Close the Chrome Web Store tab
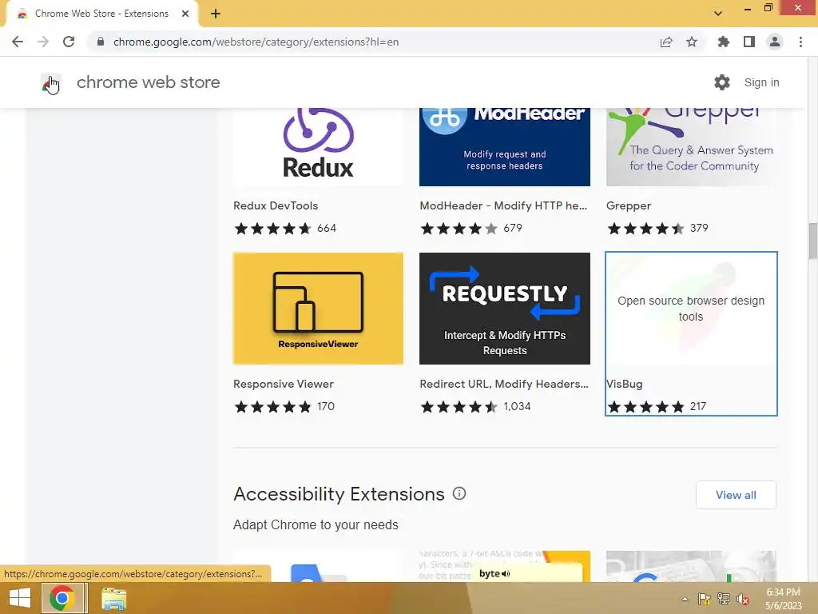818x614 pixels. [x=185, y=14]
